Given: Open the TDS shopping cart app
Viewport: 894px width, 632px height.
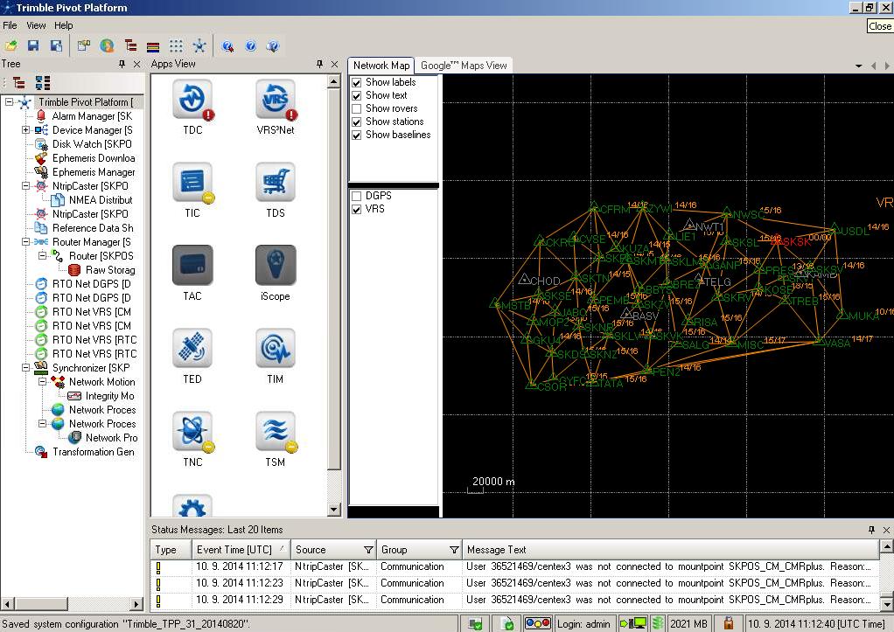Looking at the screenshot, I should tap(276, 183).
